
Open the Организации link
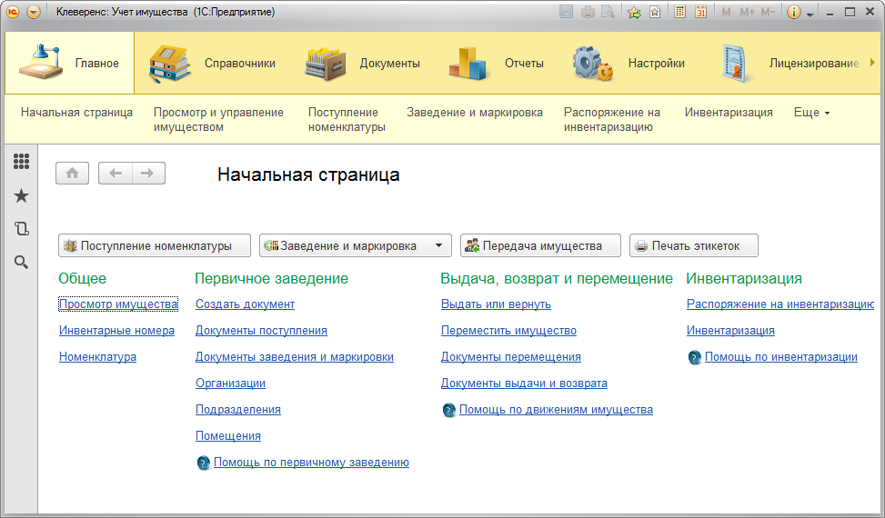click(x=230, y=384)
